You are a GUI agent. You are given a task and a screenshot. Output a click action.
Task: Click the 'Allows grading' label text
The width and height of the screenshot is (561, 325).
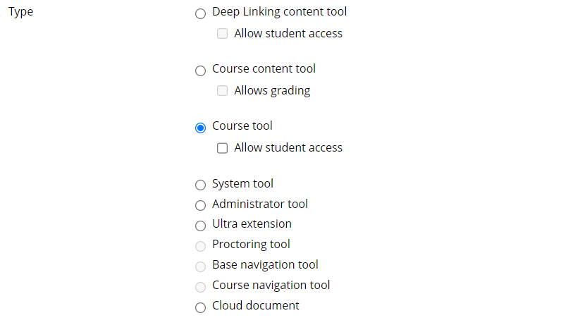coord(272,90)
